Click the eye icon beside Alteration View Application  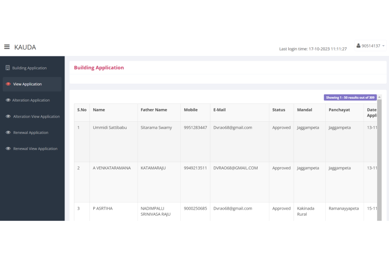tap(8, 116)
